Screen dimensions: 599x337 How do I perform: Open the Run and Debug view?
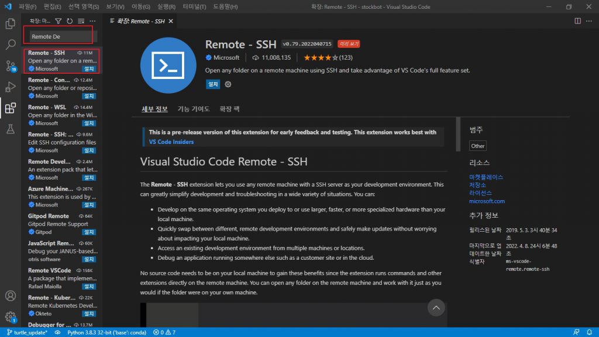[x=8, y=86]
